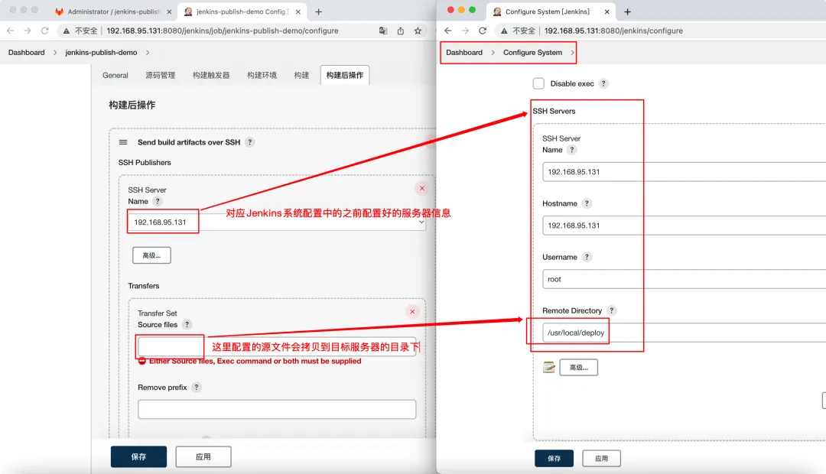Viewport: 826px width, 474px height.
Task: Open help for Source files
Action: (x=187, y=324)
